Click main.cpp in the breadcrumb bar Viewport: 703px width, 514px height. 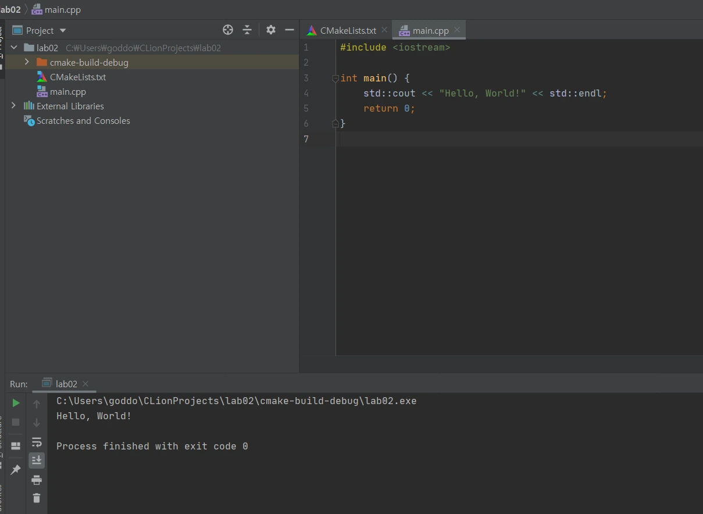click(62, 9)
